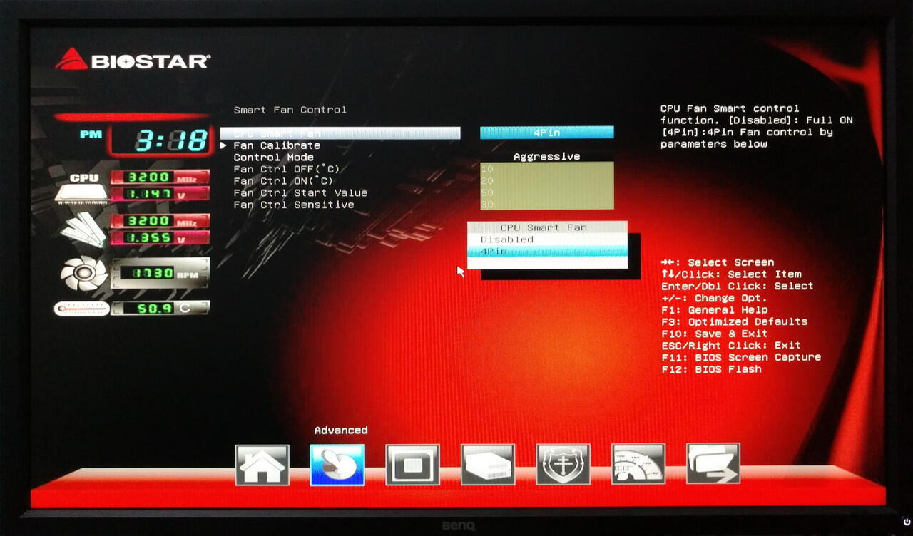
Task: Open the Aggressive control mode dropdown
Action: 547,157
